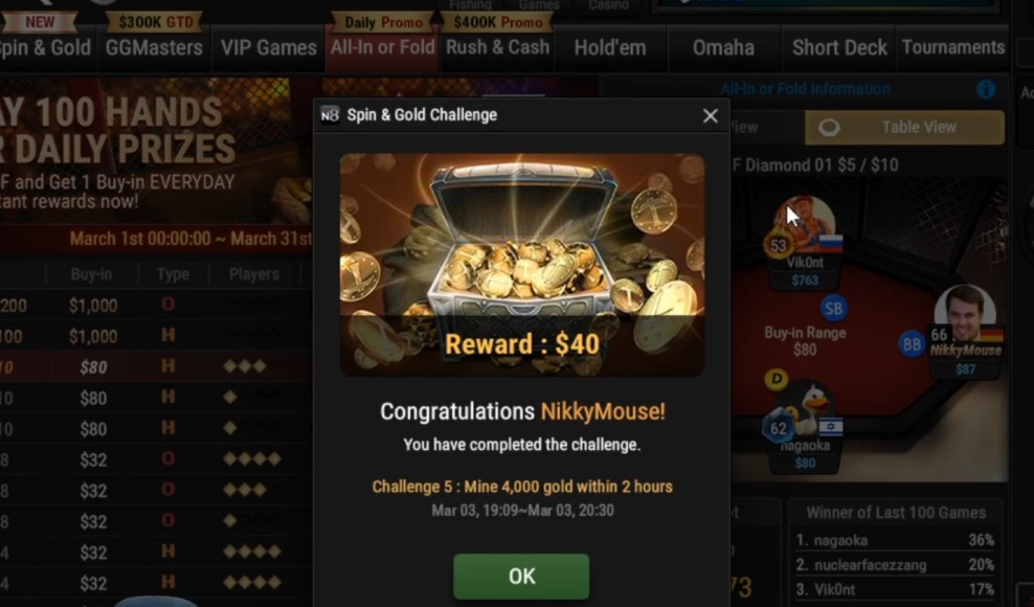Open the VIP Games tab

[269, 48]
